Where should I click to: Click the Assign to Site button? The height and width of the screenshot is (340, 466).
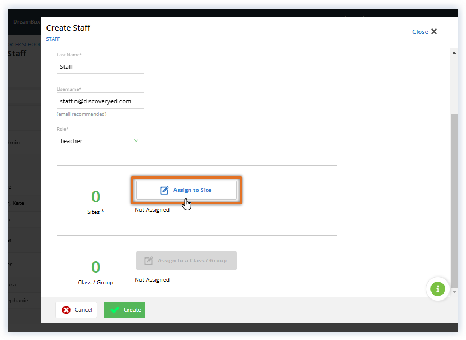(187, 190)
